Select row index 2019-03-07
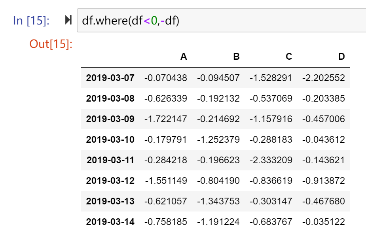366x238 pixels. point(110,78)
